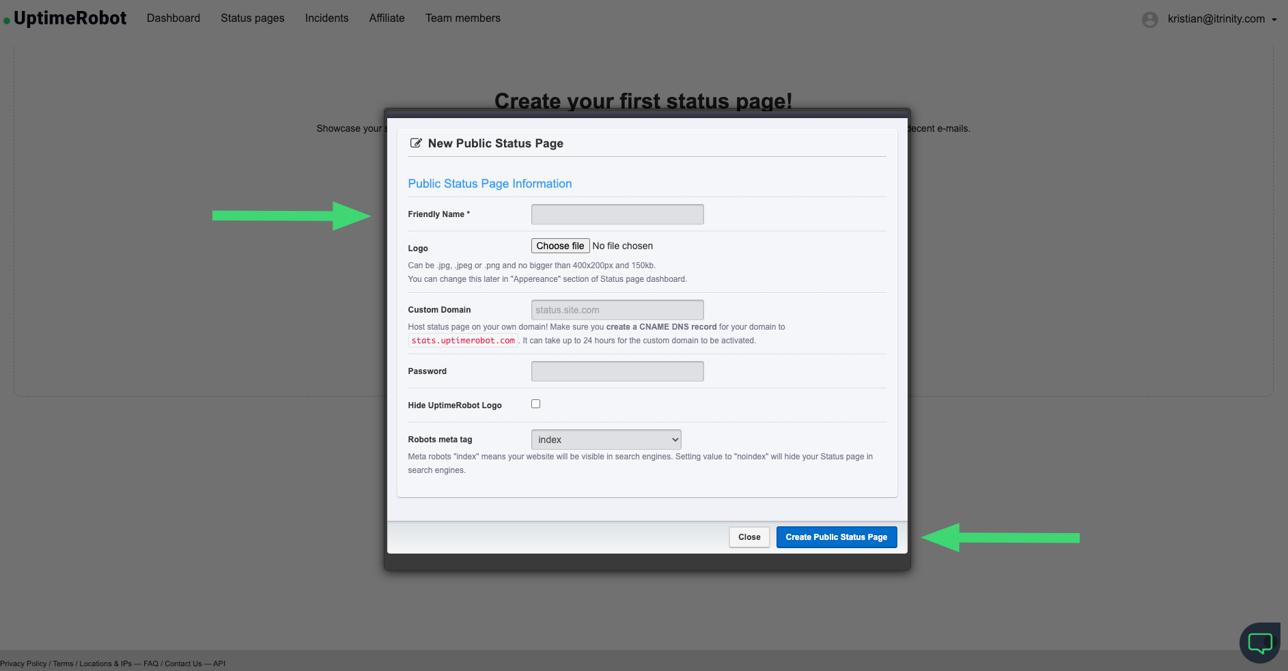1288x671 pixels.
Task: Click the 'Create your first status page!' heading
Action: [x=643, y=100]
